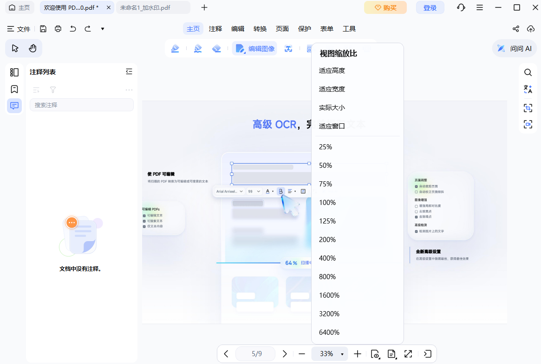Screen dimensions: 541x364
Task: Choose the hand pan tool
Action: [x=33, y=48]
